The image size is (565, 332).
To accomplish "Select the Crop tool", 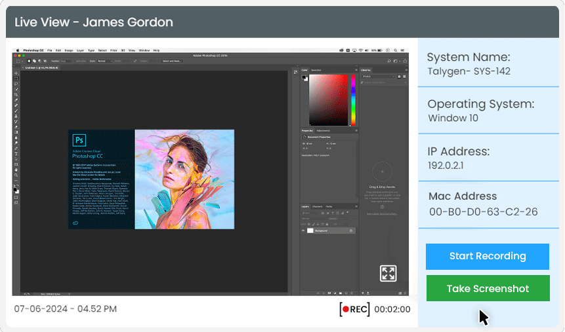I will click(x=16, y=94).
